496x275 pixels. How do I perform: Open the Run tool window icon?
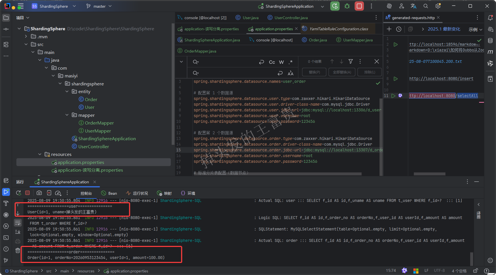click(x=6, y=192)
